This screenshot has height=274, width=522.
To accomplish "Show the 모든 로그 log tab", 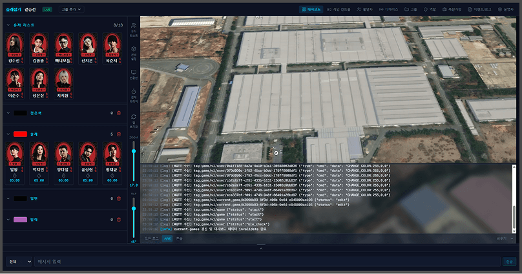I will (151, 238).
